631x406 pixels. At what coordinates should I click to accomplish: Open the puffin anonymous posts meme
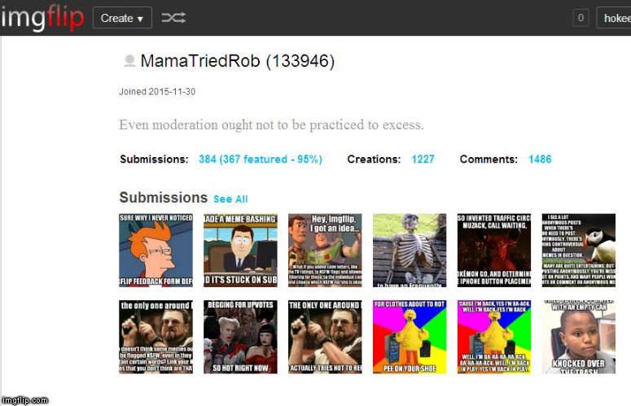point(578,250)
